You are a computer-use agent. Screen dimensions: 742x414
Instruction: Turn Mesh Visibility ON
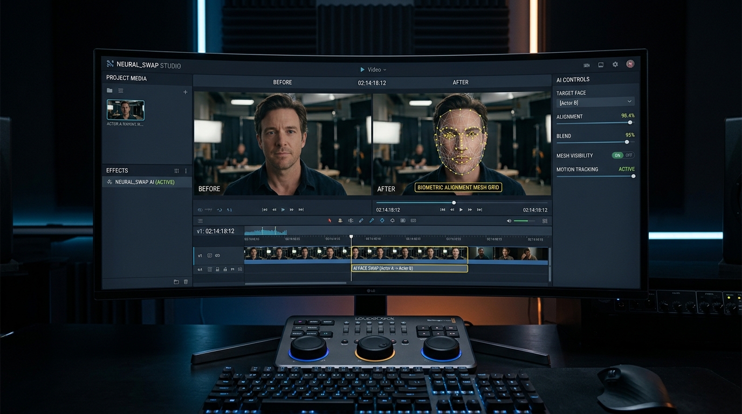click(x=617, y=155)
